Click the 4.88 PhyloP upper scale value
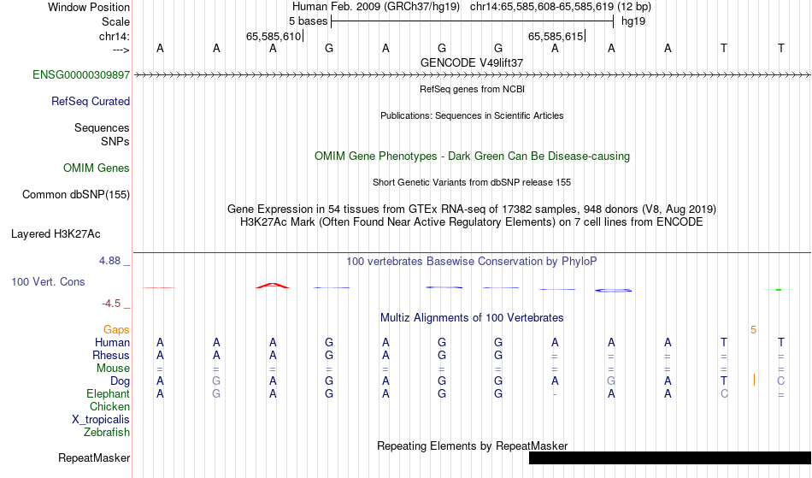 click(109, 261)
